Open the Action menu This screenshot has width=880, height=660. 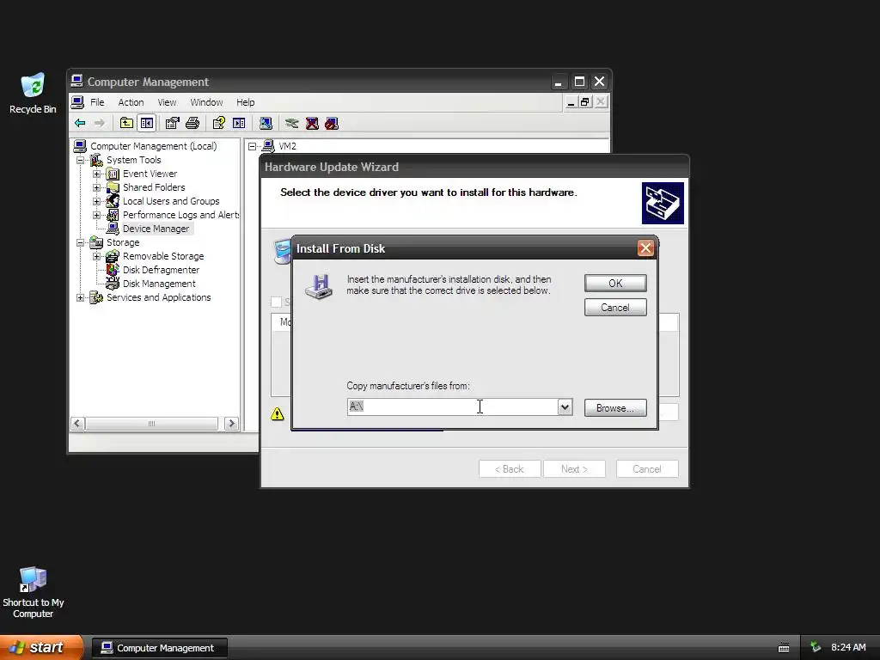tap(131, 102)
